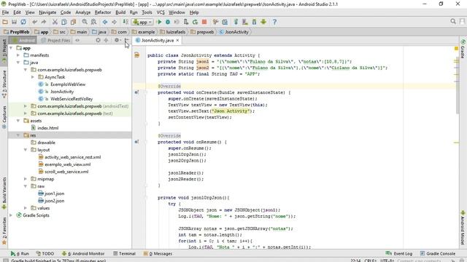Run the app with green play button

[x=159, y=22]
